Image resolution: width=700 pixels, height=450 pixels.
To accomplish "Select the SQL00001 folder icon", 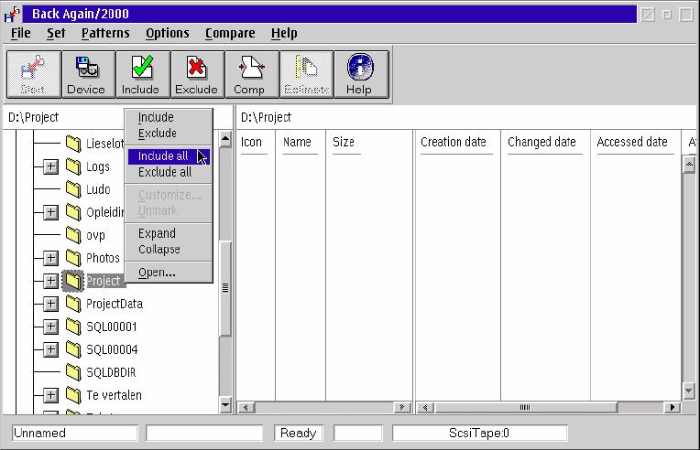I will click(x=73, y=327).
